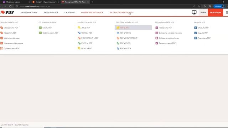
Task: Expand the Конвертировать PDF dropdown
Action: point(92,12)
